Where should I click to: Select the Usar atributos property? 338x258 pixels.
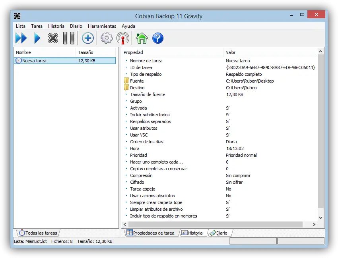click(x=144, y=128)
